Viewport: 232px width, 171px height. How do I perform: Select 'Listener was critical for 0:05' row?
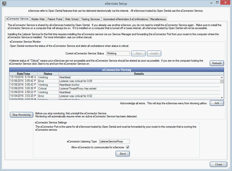point(115,81)
